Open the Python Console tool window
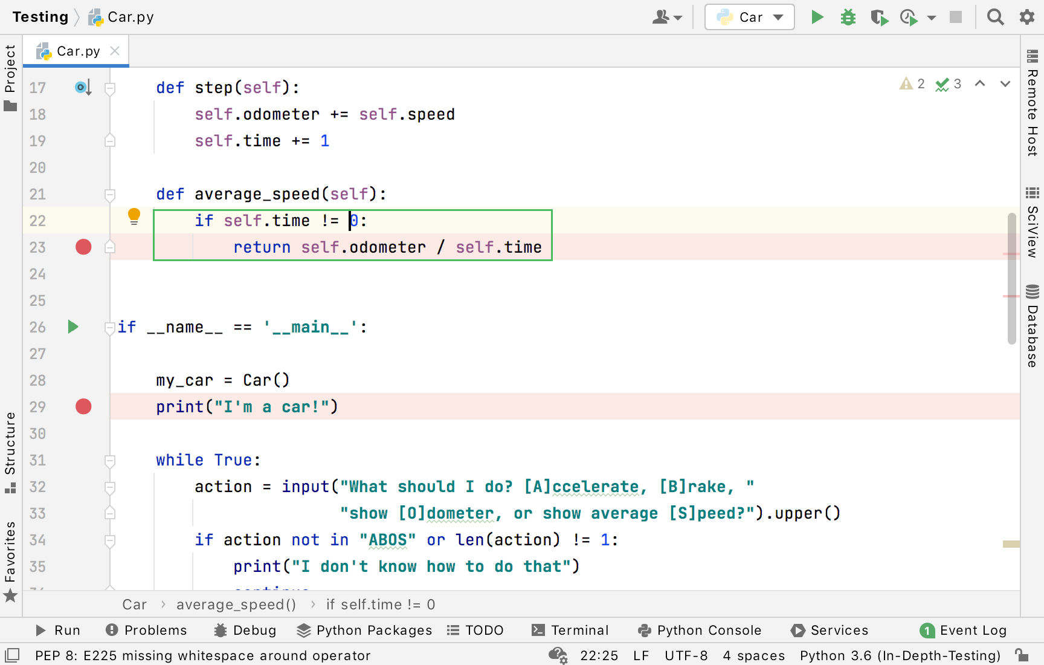1044x665 pixels. click(700, 630)
